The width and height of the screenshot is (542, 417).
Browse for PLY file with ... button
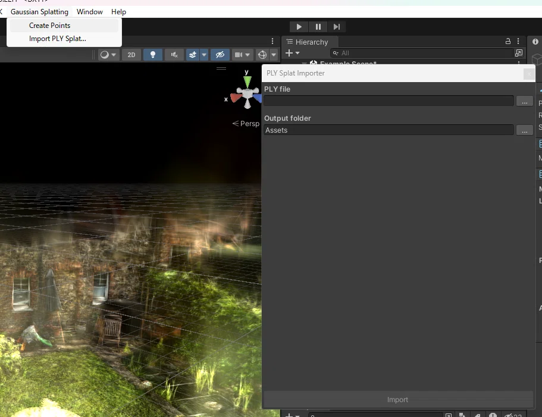coord(524,101)
